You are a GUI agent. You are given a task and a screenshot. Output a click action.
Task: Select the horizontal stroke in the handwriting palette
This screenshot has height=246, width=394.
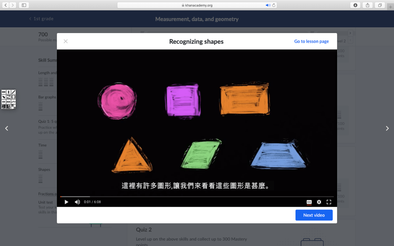3,92
